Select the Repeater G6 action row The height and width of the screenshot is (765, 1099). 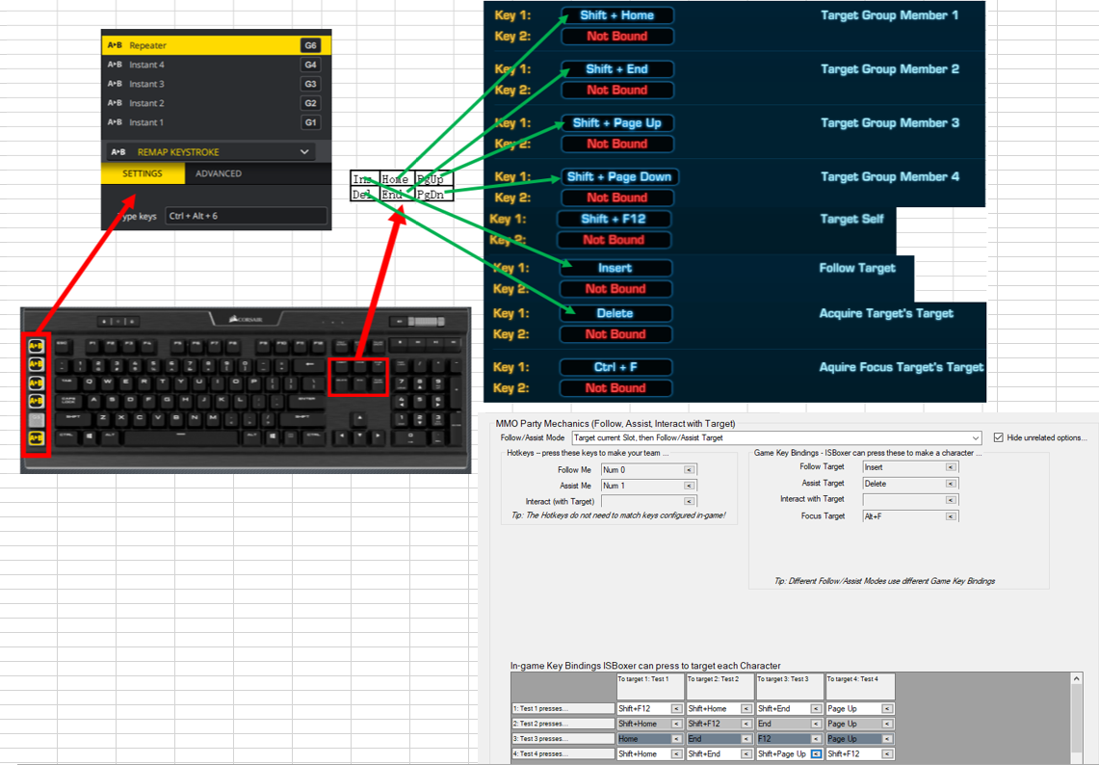216,45
